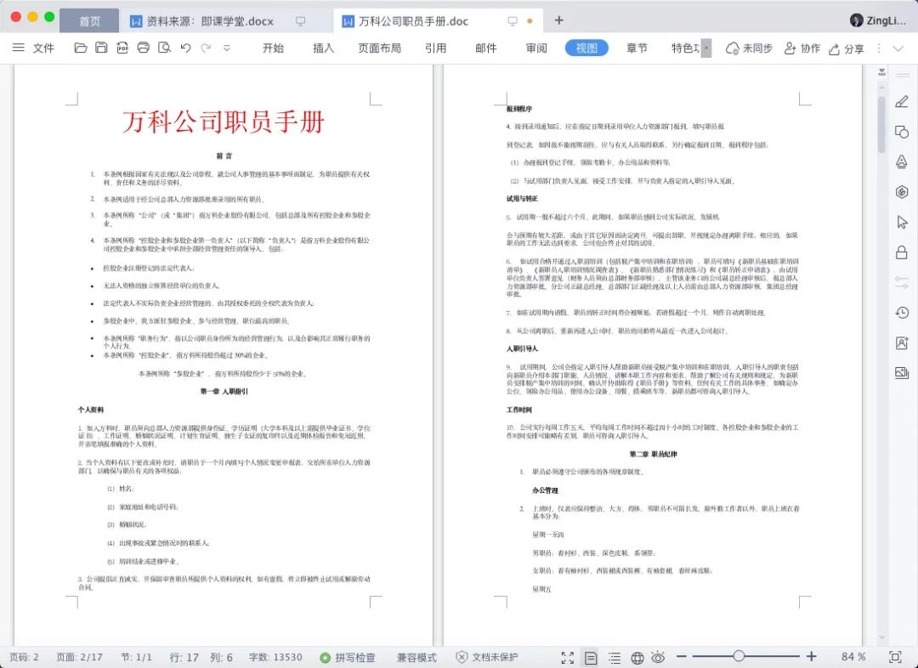The width and height of the screenshot is (918, 668).
Task: Open the 文件 menu
Action: (43, 48)
